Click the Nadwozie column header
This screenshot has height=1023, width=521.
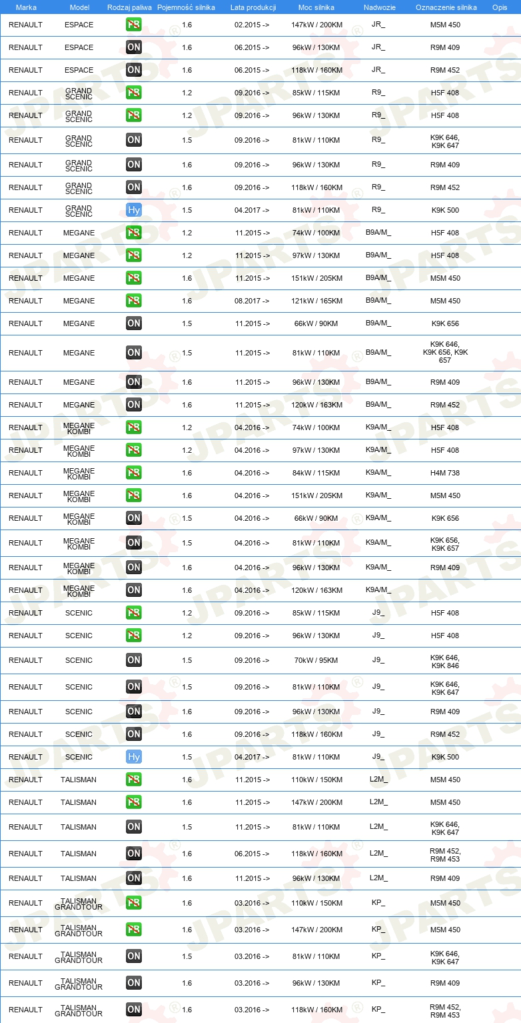[x=379, y=7]
